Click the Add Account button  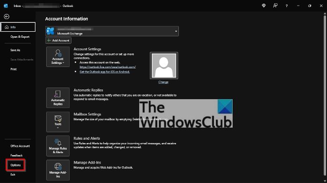(58, 41)
